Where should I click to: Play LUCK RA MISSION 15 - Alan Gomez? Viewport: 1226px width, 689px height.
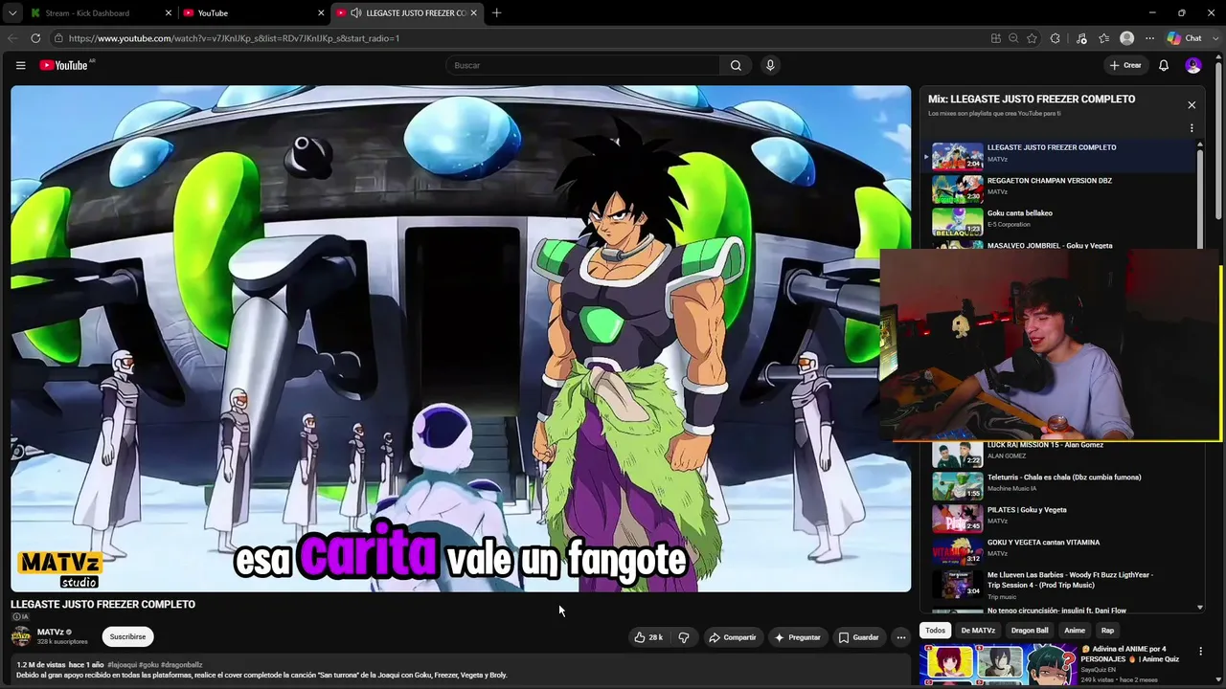(1058, 453)
